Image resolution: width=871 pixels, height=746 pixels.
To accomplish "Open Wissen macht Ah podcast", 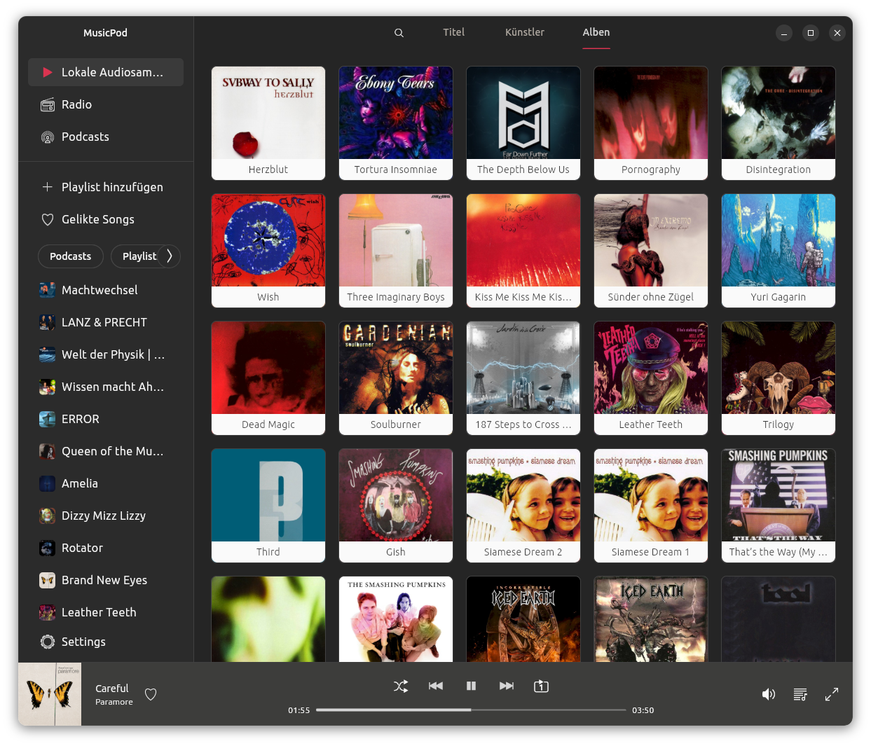I will 106,387.
